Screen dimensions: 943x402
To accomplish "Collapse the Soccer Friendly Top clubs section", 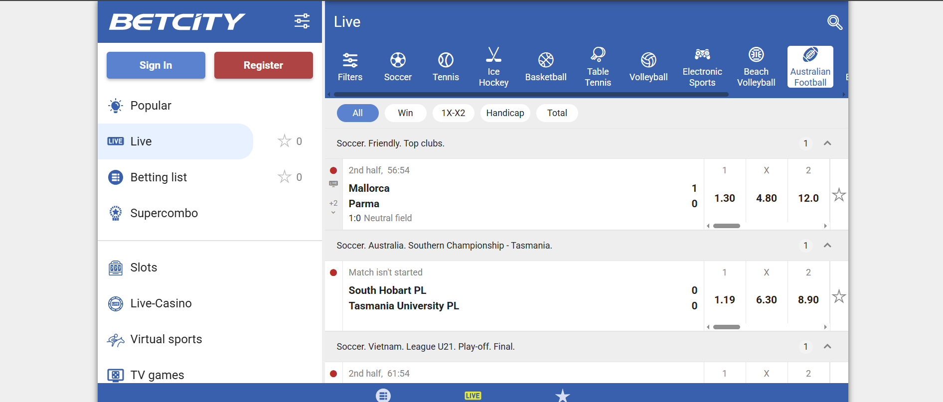I will coord(827,143).
